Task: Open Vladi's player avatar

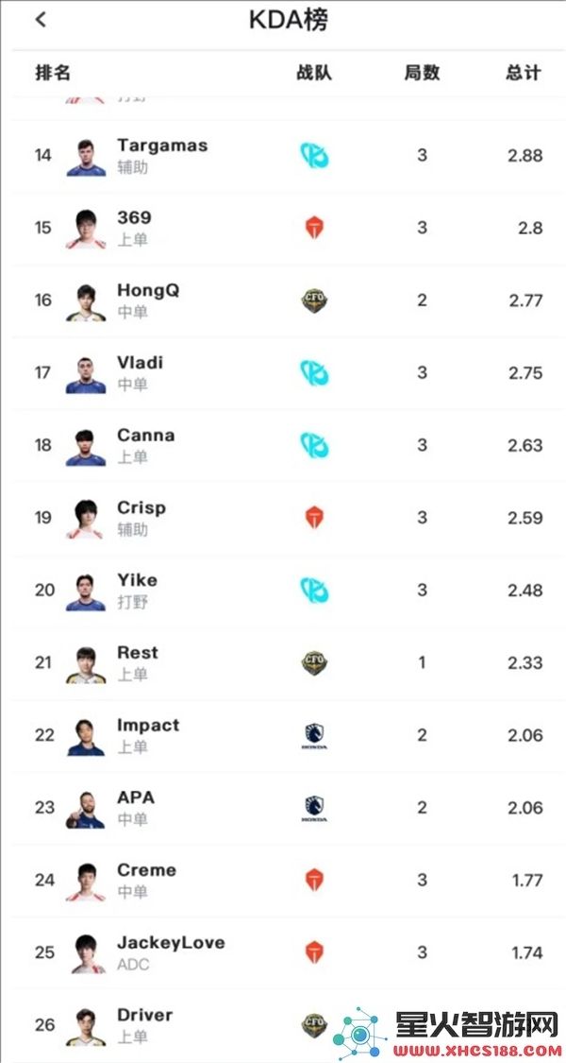Action: pyautogui.click(x=86, y=375)
